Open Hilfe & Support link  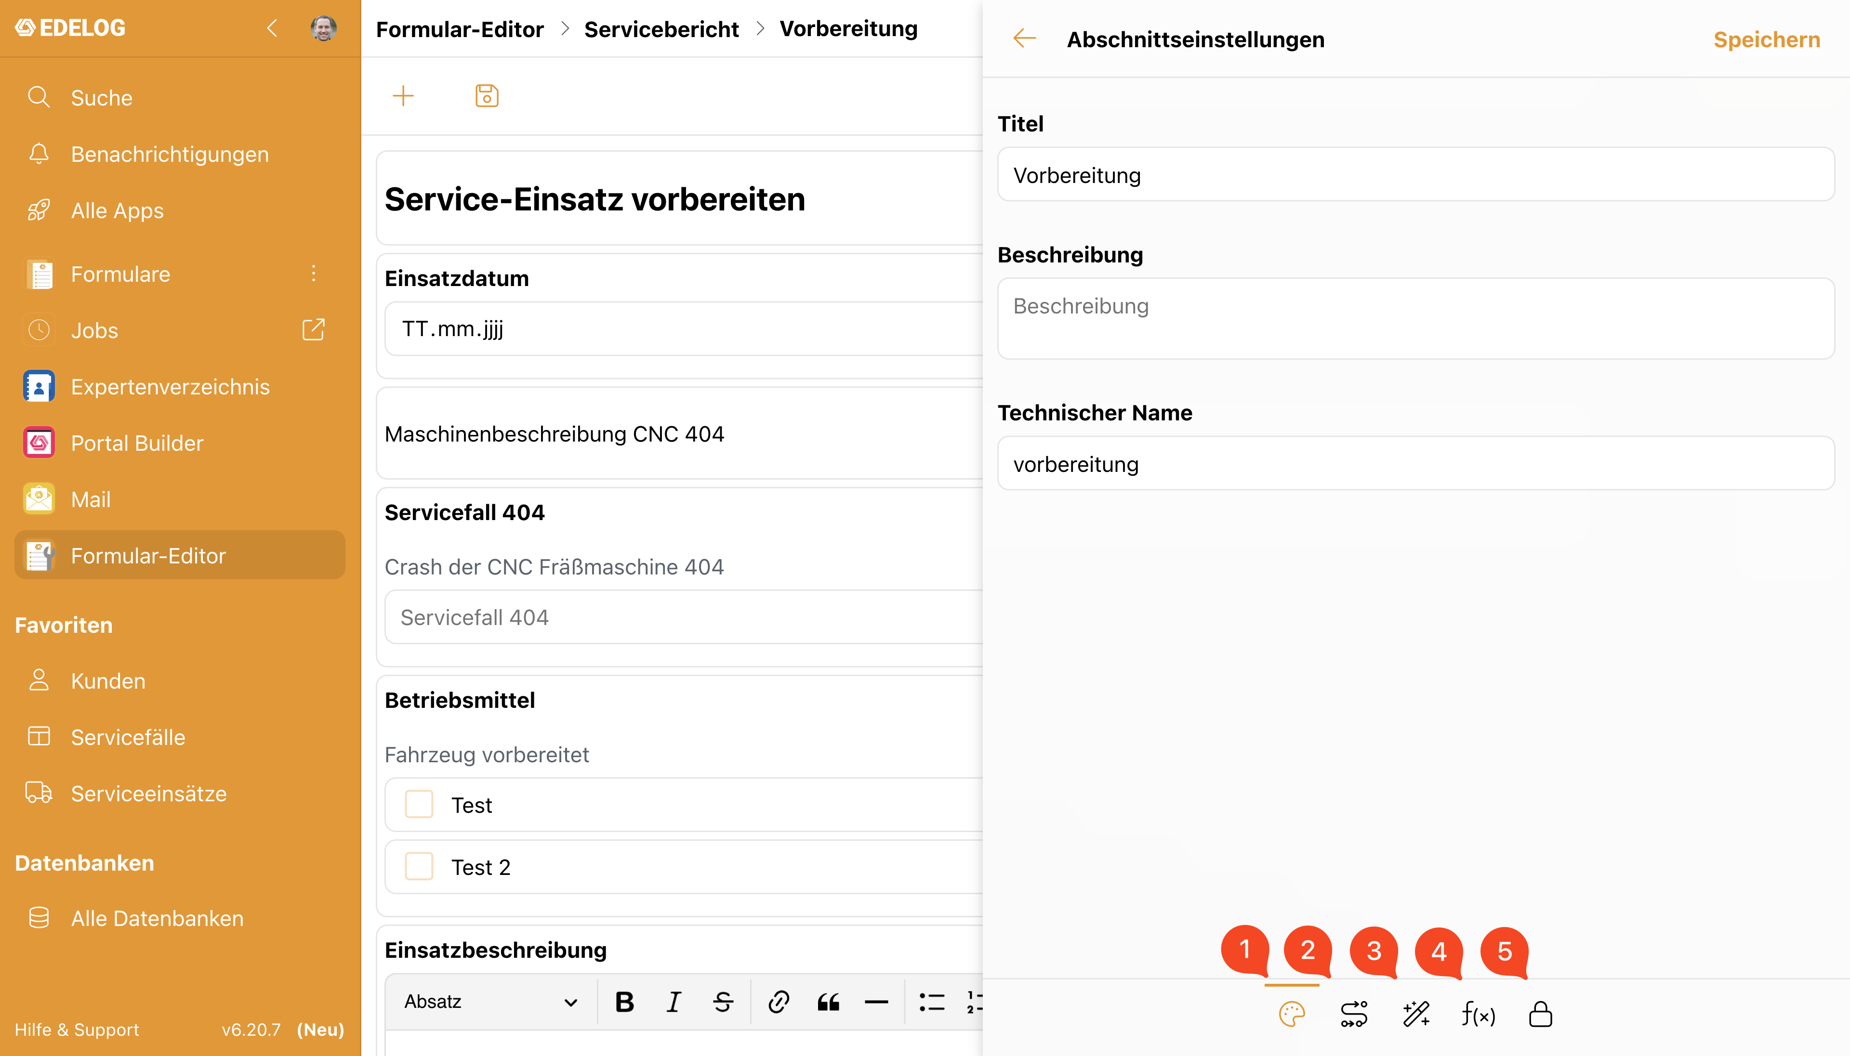(77, 1030)
